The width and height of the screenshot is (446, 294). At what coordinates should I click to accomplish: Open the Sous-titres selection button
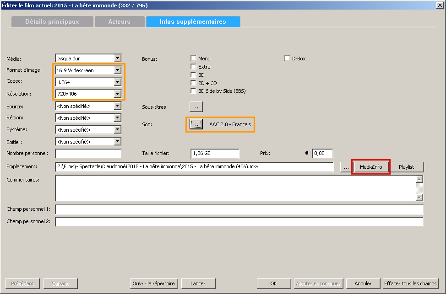point(196,107)
